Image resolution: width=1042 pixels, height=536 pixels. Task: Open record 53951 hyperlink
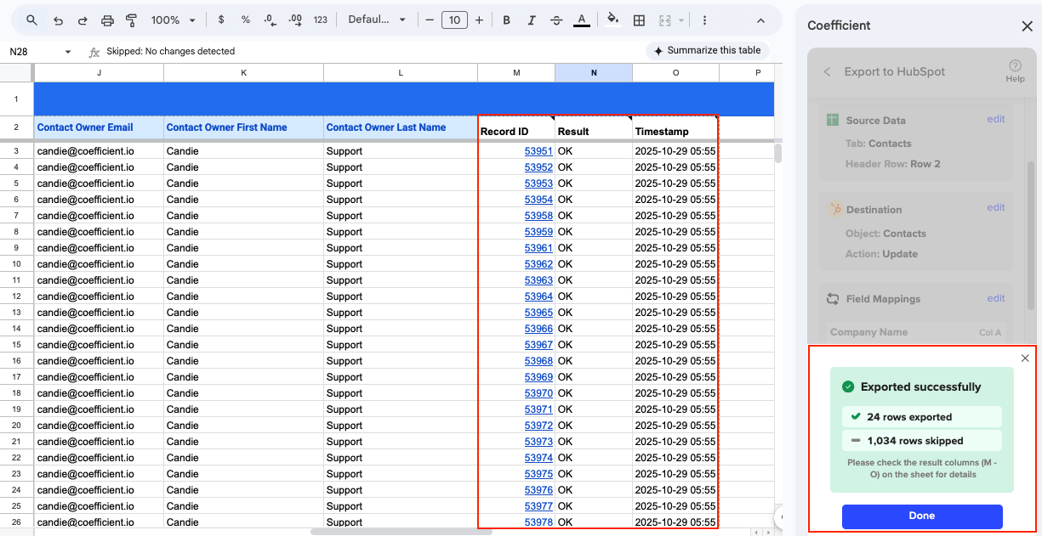pos(538,150)
